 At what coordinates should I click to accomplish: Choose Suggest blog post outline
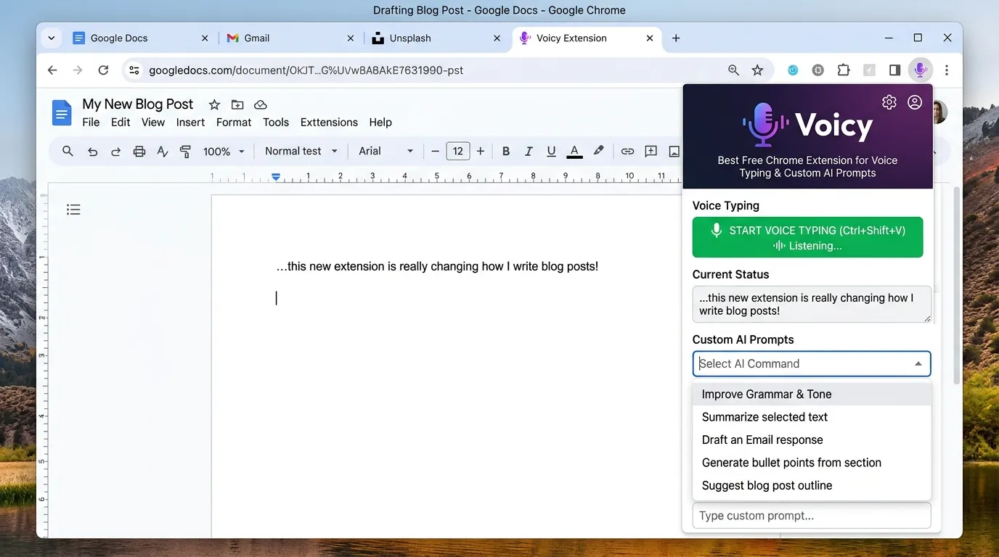pos(812,485)
